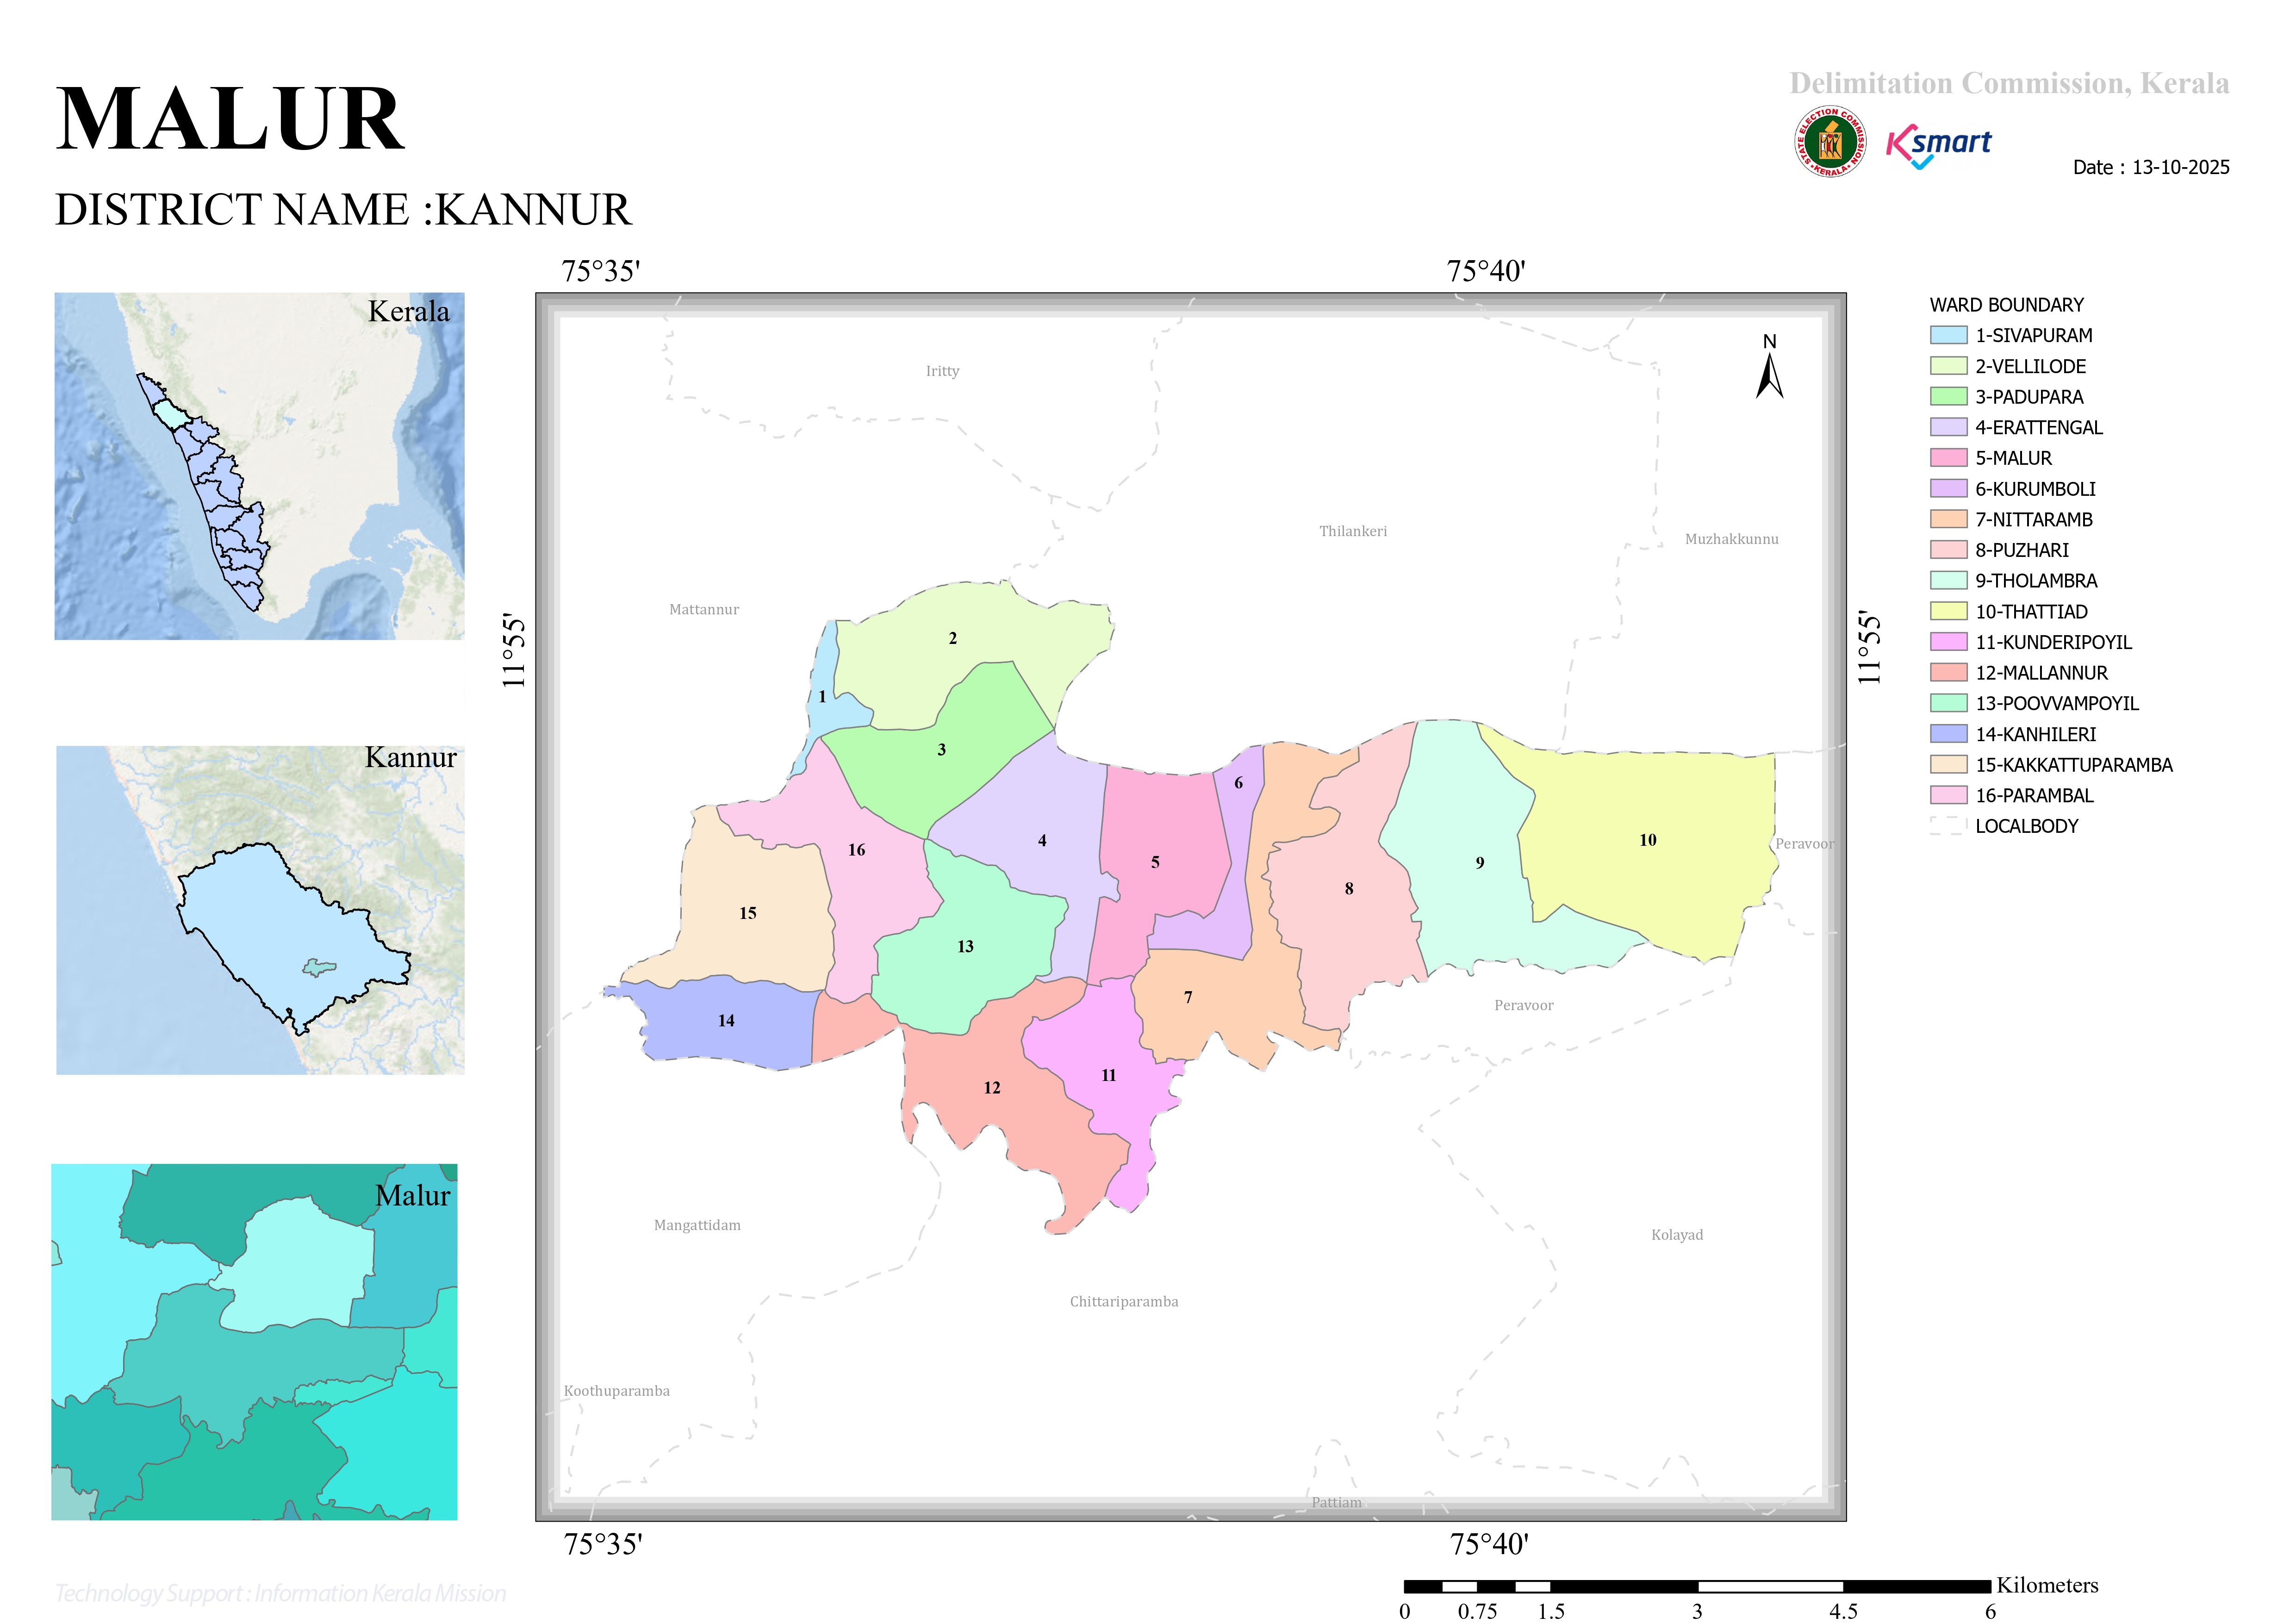Select ward 9 region on the map

pyautogui.click(x=1480, y=862)
